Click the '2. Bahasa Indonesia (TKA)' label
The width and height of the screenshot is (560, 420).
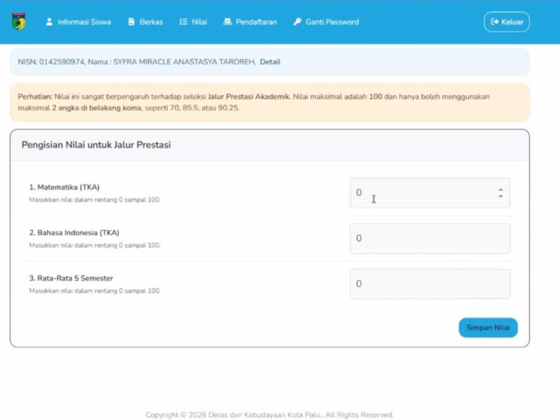pos(74,232)
